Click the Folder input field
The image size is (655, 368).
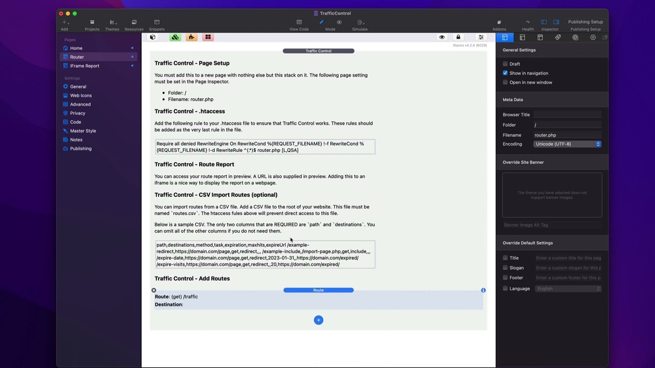click(567, 125)
